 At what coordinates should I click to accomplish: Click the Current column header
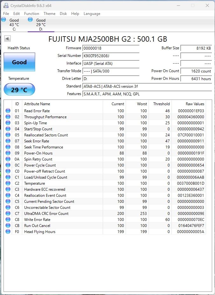coord(114,104)
